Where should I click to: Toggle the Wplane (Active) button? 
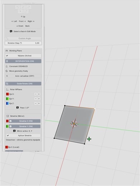23,56
